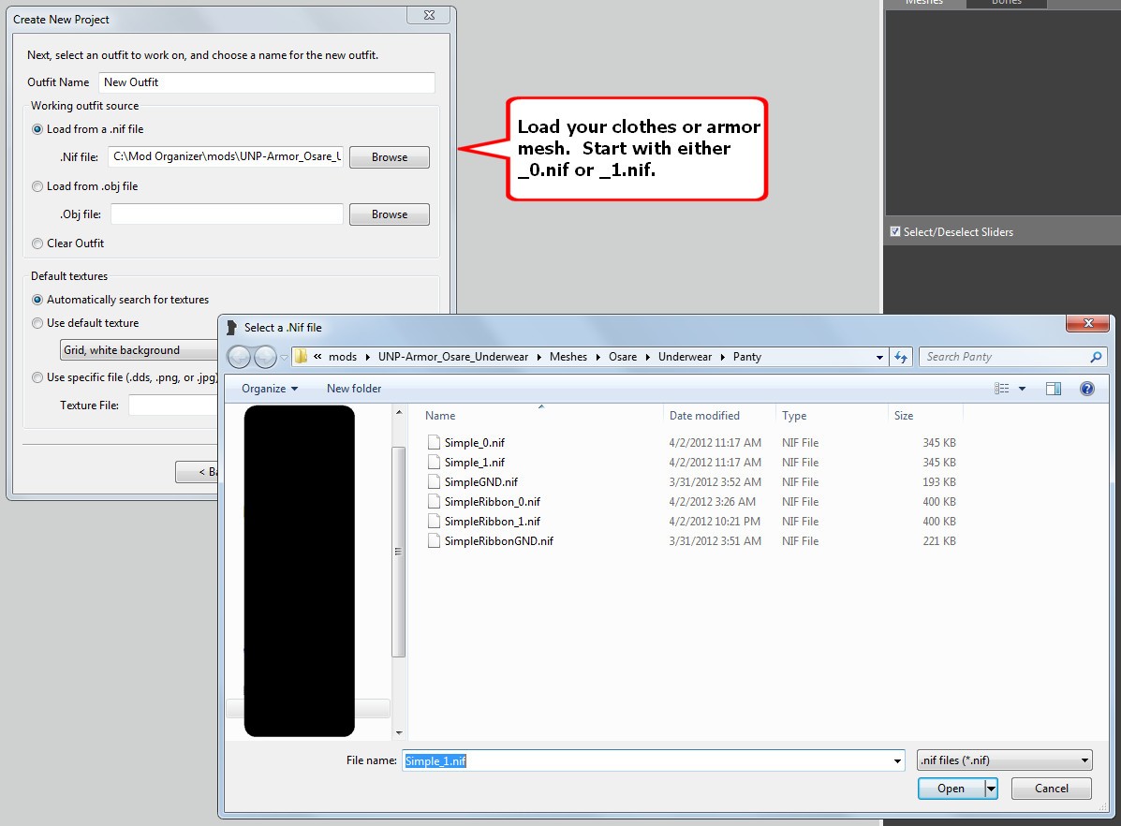Click the Cancel button
1121x826 pixels.
tap(1052, 789)
